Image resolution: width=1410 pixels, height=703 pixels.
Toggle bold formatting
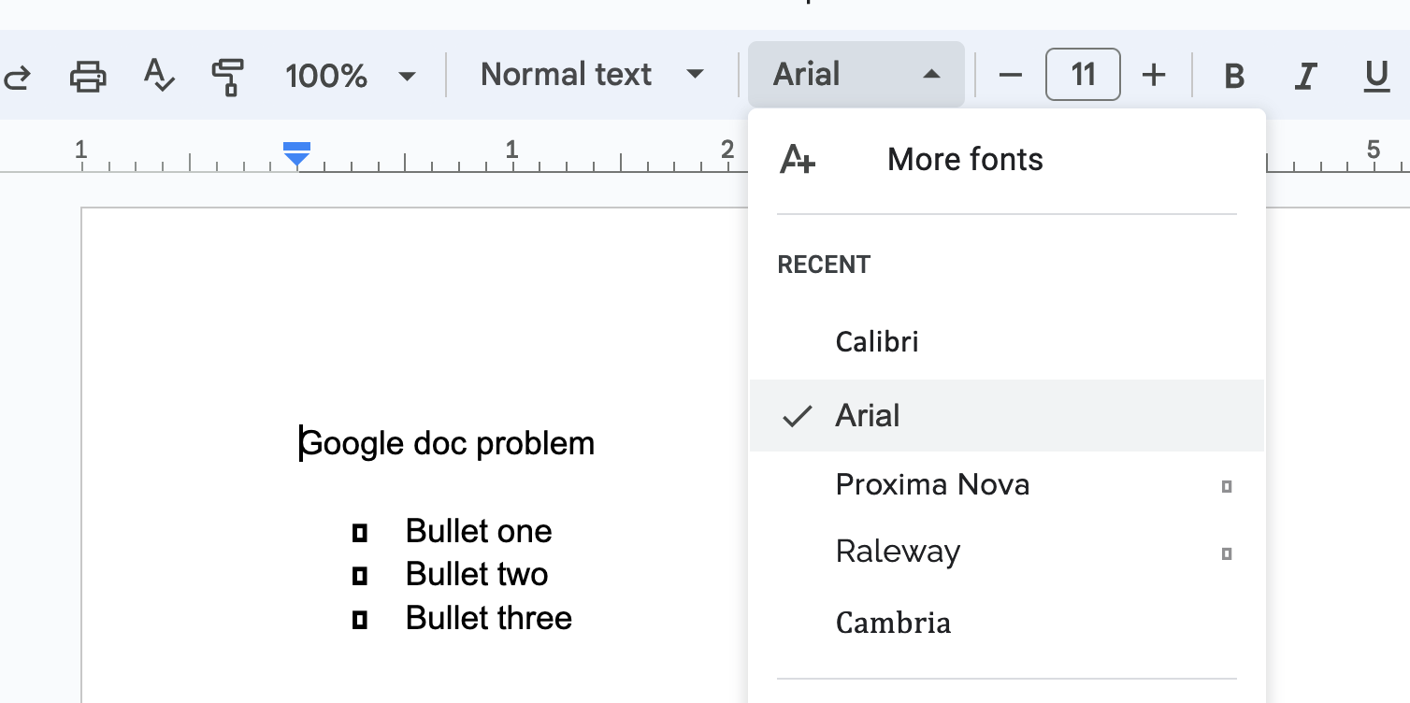(x=1234, y=76)
